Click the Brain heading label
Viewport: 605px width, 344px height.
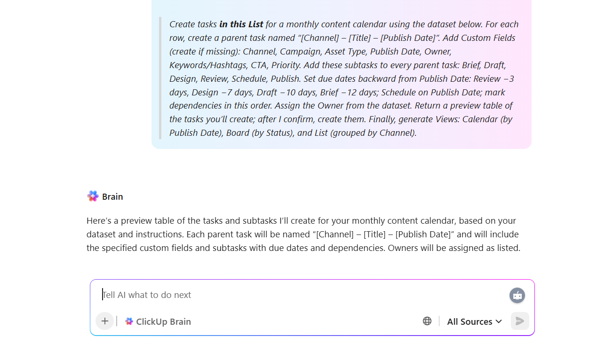point(113,196)
